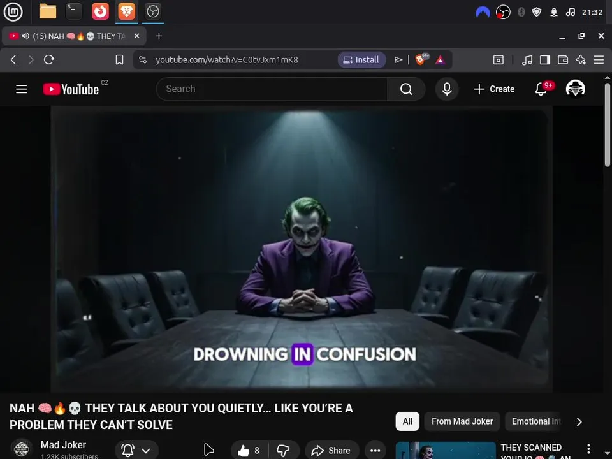Switch to the Brave browser taskbar icon
This screenshot has width=612, height=459.
pos(126,11)
